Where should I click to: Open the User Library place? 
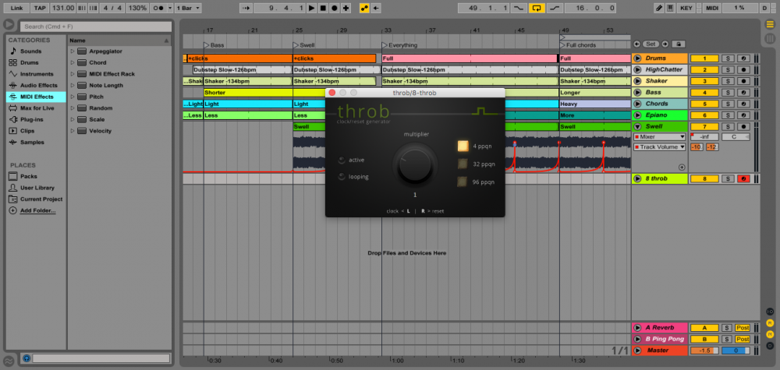pos(37,188)
